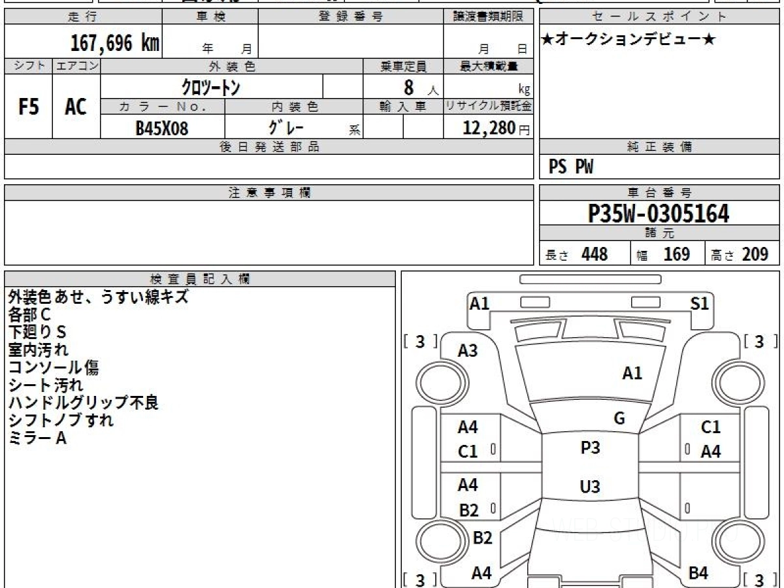Select the recycle deposit 12,280円
This screenshot has height=588, width=784.
[497, 128]
